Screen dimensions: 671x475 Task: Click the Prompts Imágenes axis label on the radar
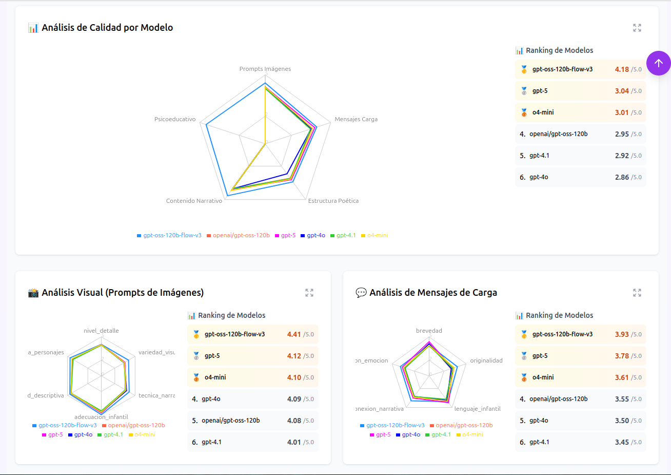coord(265,69)
